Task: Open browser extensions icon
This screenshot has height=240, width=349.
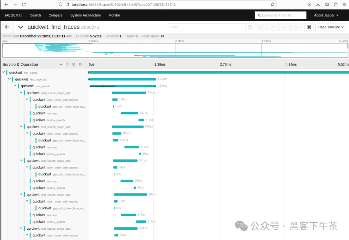Action: click(x=336, y=5)
